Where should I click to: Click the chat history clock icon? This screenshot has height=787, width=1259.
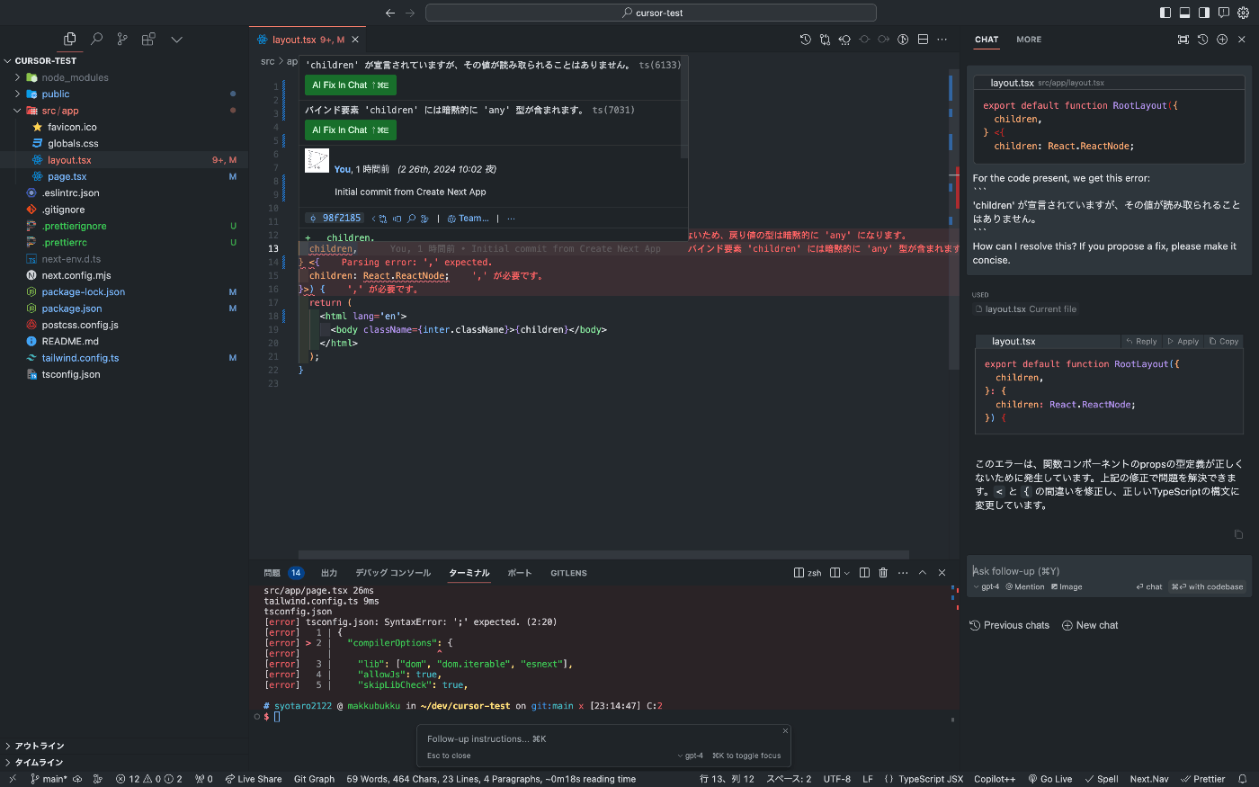pos(1202,40)
